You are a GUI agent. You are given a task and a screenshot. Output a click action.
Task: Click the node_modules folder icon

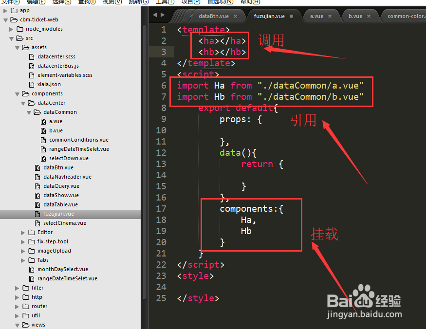20,29
